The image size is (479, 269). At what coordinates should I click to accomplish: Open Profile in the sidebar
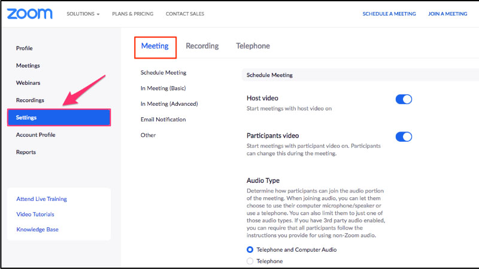click(x=25, y=48)
